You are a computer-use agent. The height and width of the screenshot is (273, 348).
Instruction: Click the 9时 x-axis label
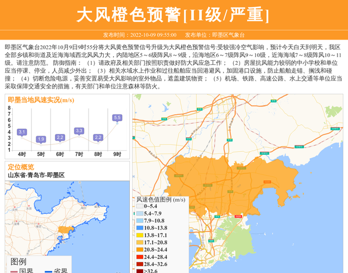pyautogui.click(x=117, y=154)
